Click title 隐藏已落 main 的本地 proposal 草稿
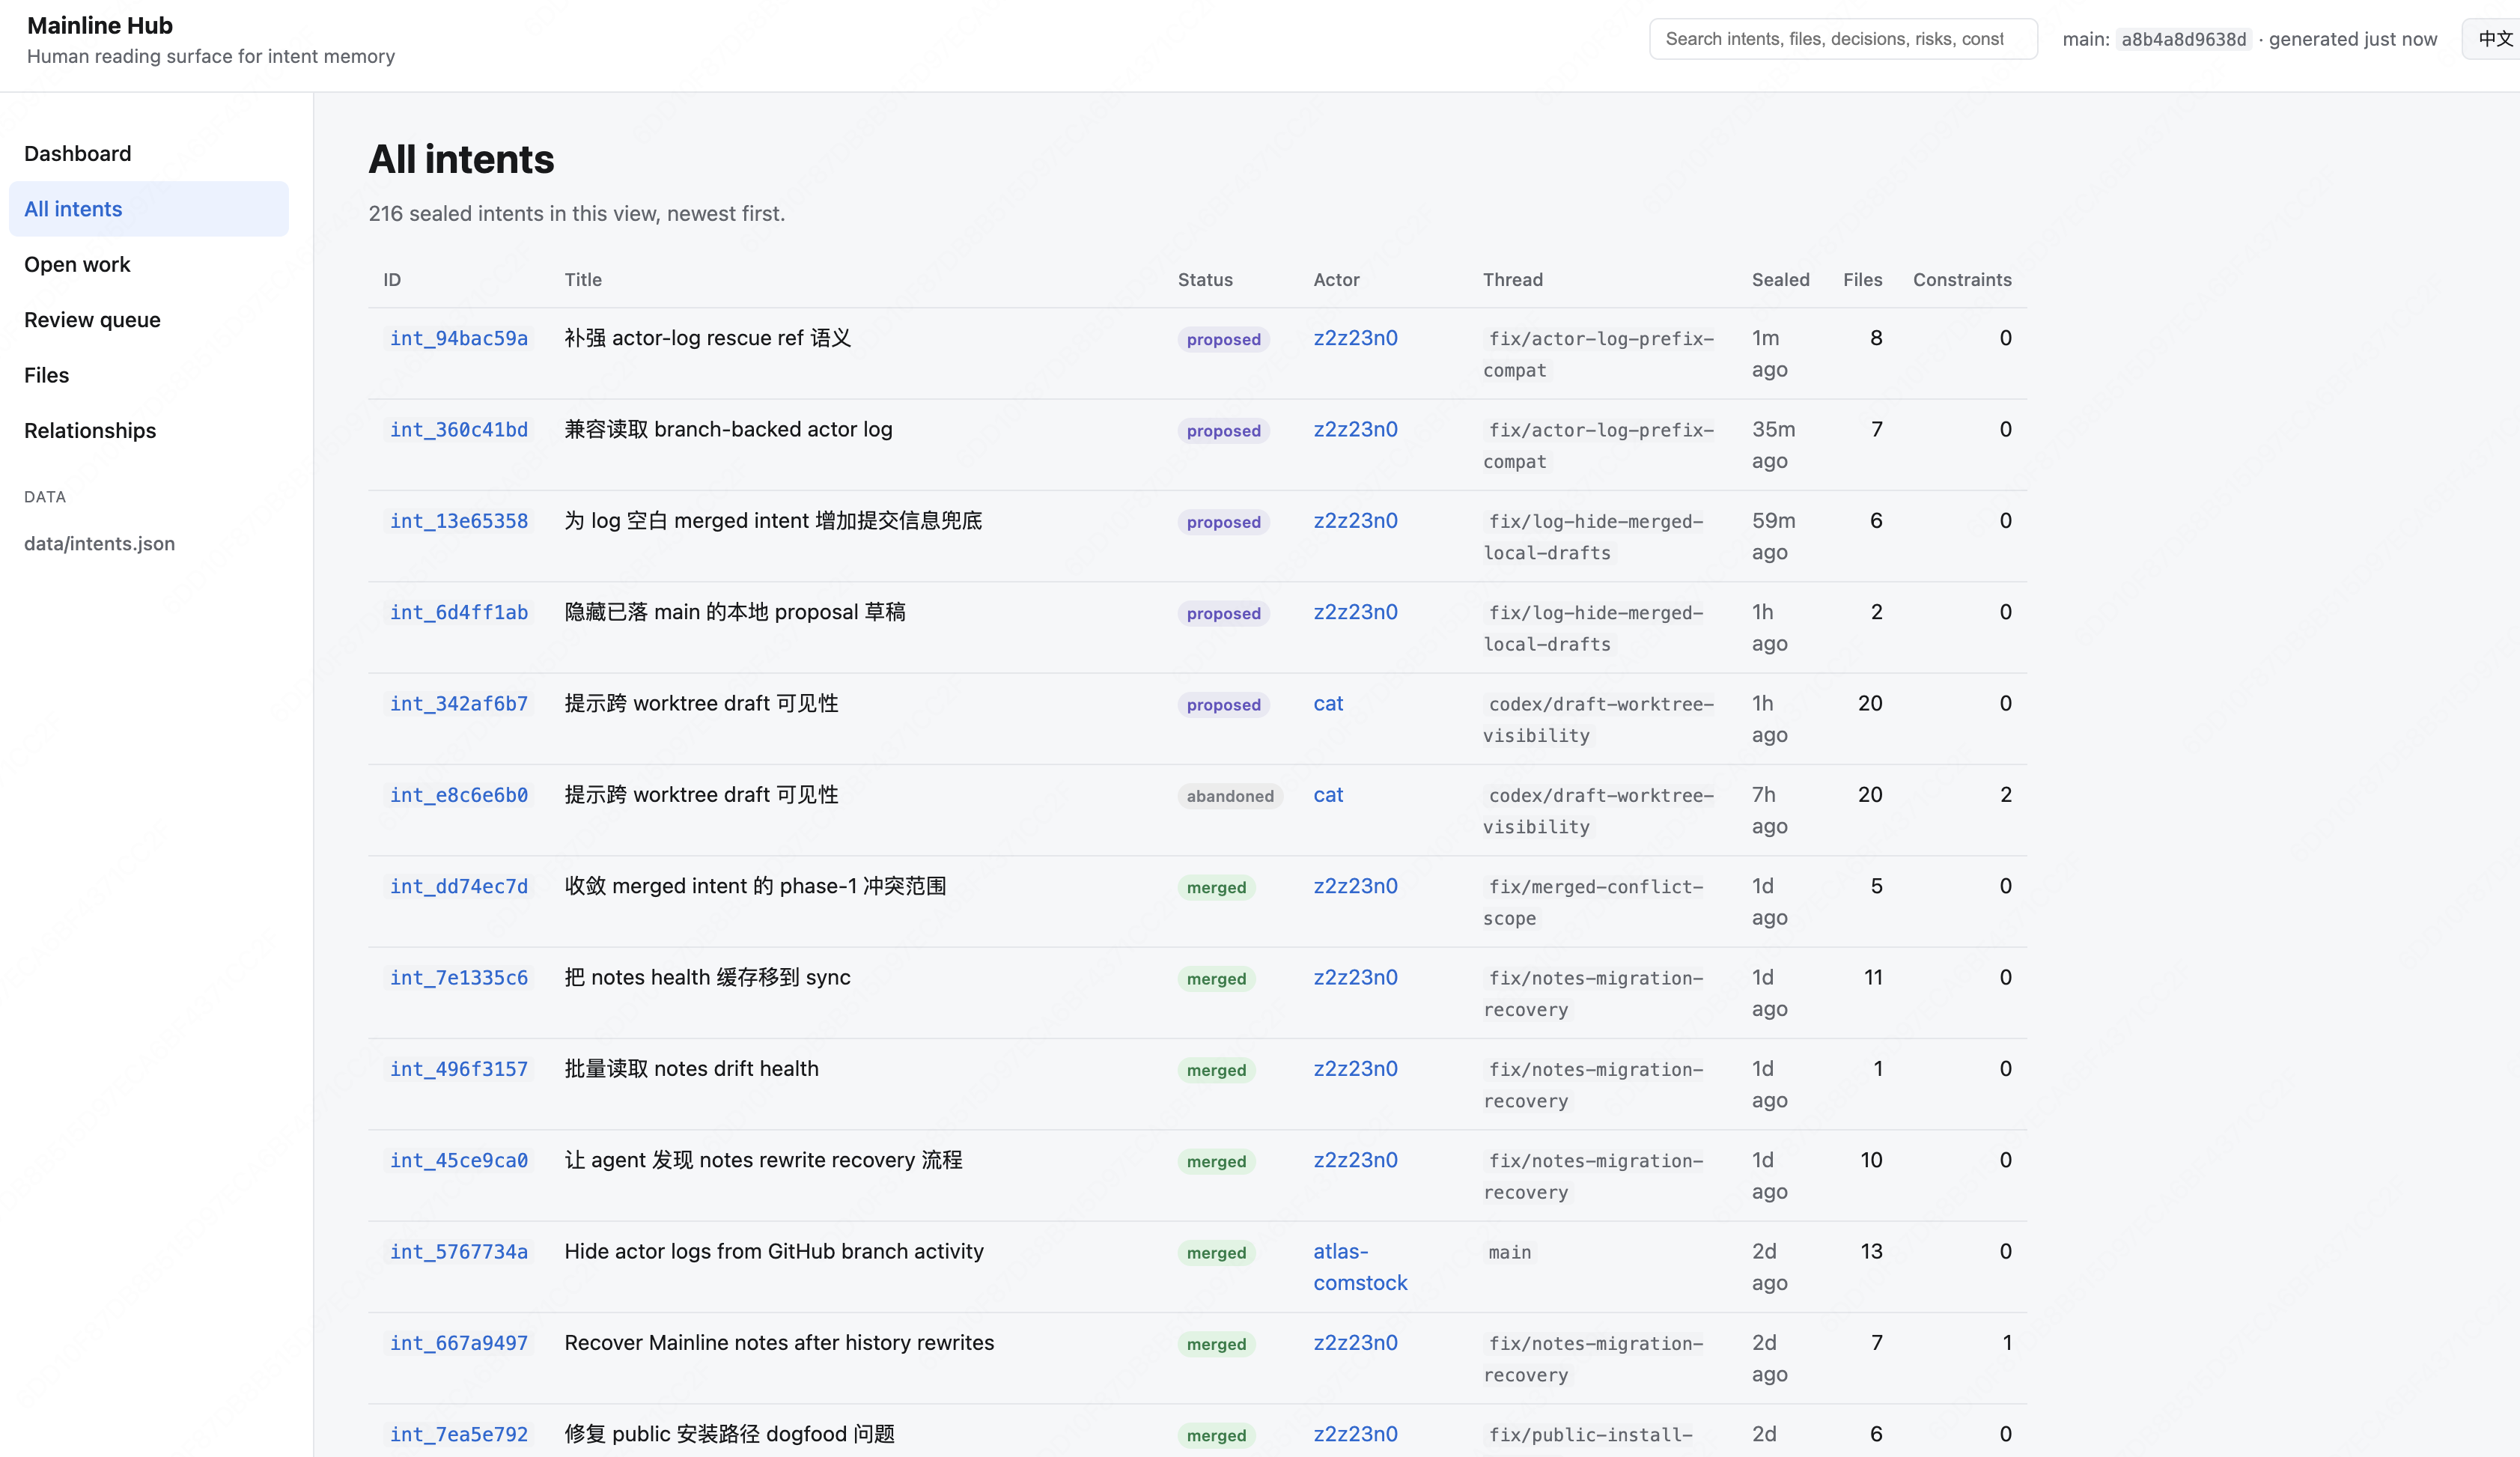 pyautogui.click(x=735, y=612)
